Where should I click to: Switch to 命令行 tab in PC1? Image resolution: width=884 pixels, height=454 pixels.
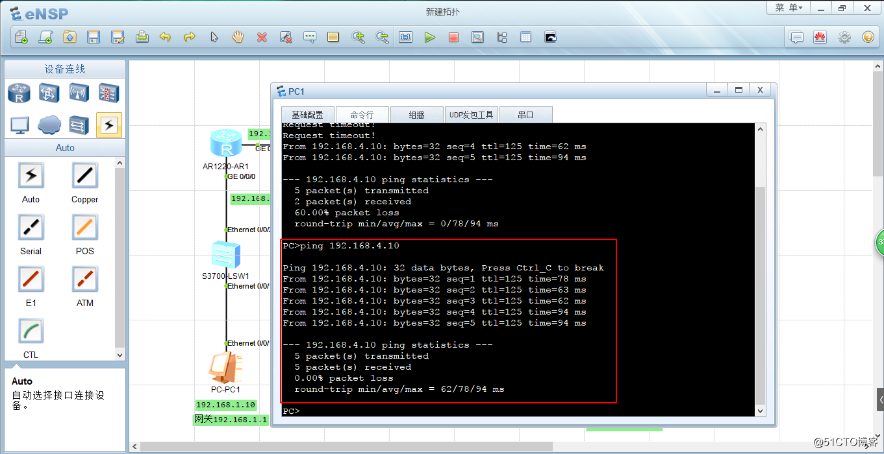pyautogui.click(x=362, y=115)
